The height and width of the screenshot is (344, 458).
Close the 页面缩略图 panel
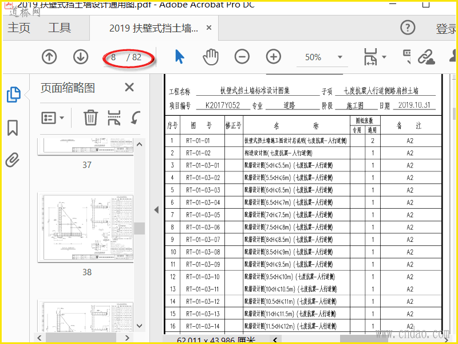[129, 87]
